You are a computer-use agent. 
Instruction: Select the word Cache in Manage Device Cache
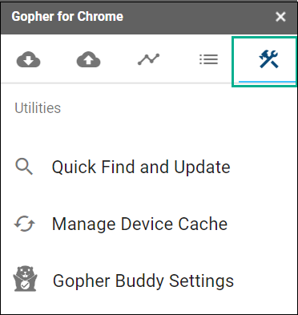(x=203, y=224)
